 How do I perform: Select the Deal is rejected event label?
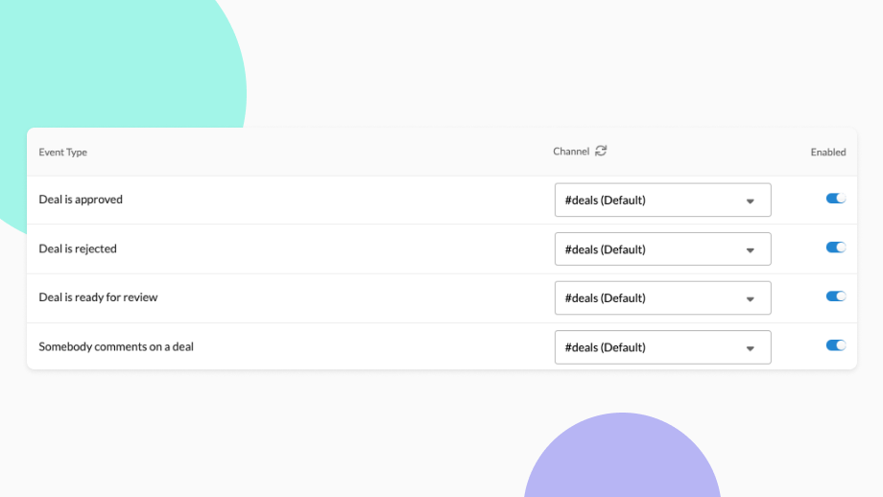pos(78,248)
